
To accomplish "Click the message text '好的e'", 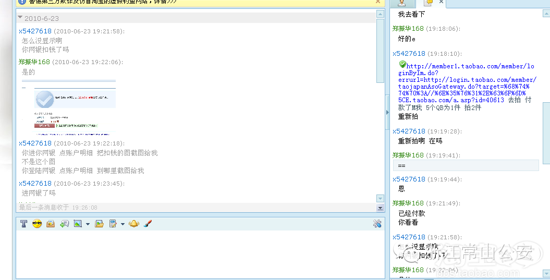I will point(407,39).
